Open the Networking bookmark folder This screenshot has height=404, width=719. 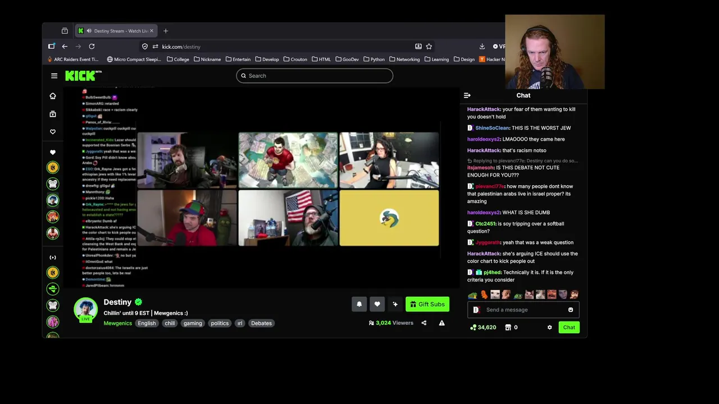[x=404, y=59]
